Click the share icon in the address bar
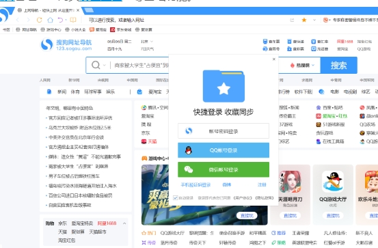The height and width of the screenshot is (248, 378). [x=292, y=20]
